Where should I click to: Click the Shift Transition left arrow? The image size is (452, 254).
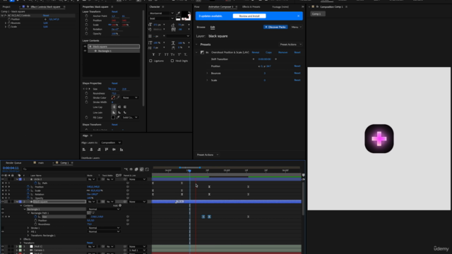click(254, 59)
